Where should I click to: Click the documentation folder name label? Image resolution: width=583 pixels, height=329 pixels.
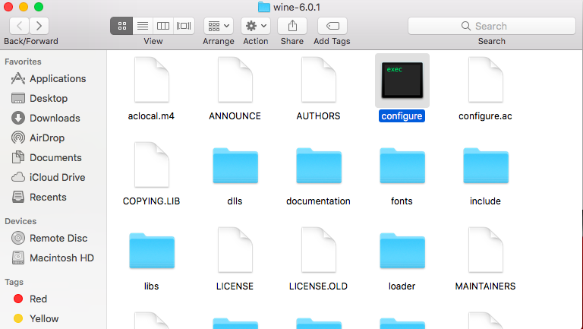(318, 201)
